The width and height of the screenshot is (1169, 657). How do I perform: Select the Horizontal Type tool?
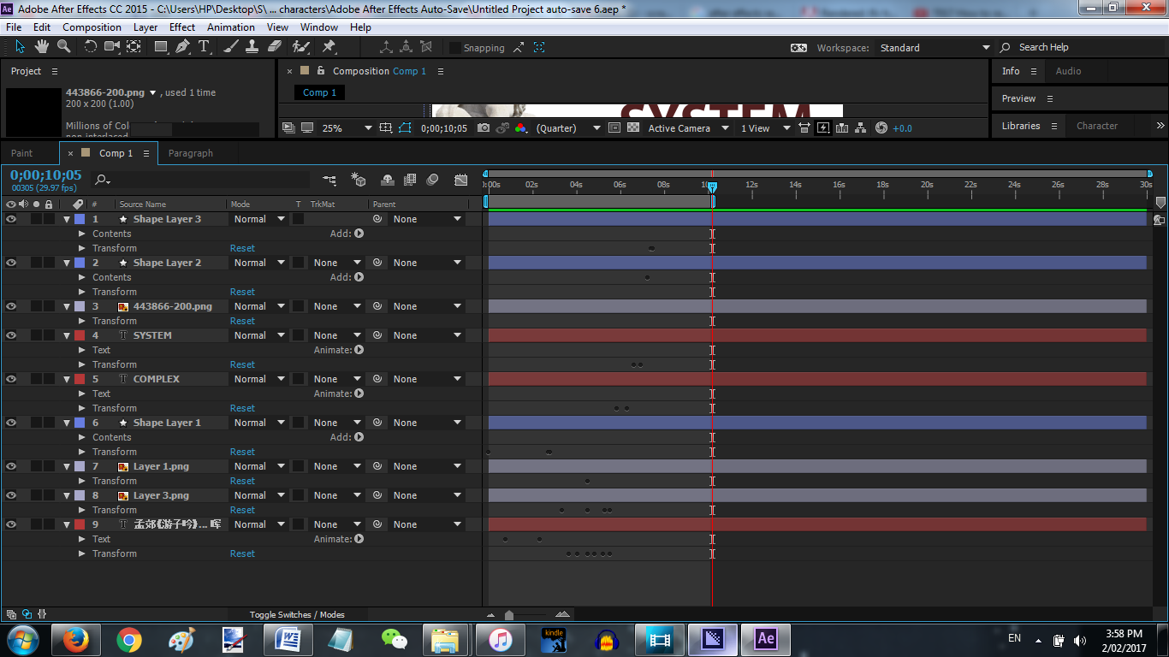click(x=202, y=47)
